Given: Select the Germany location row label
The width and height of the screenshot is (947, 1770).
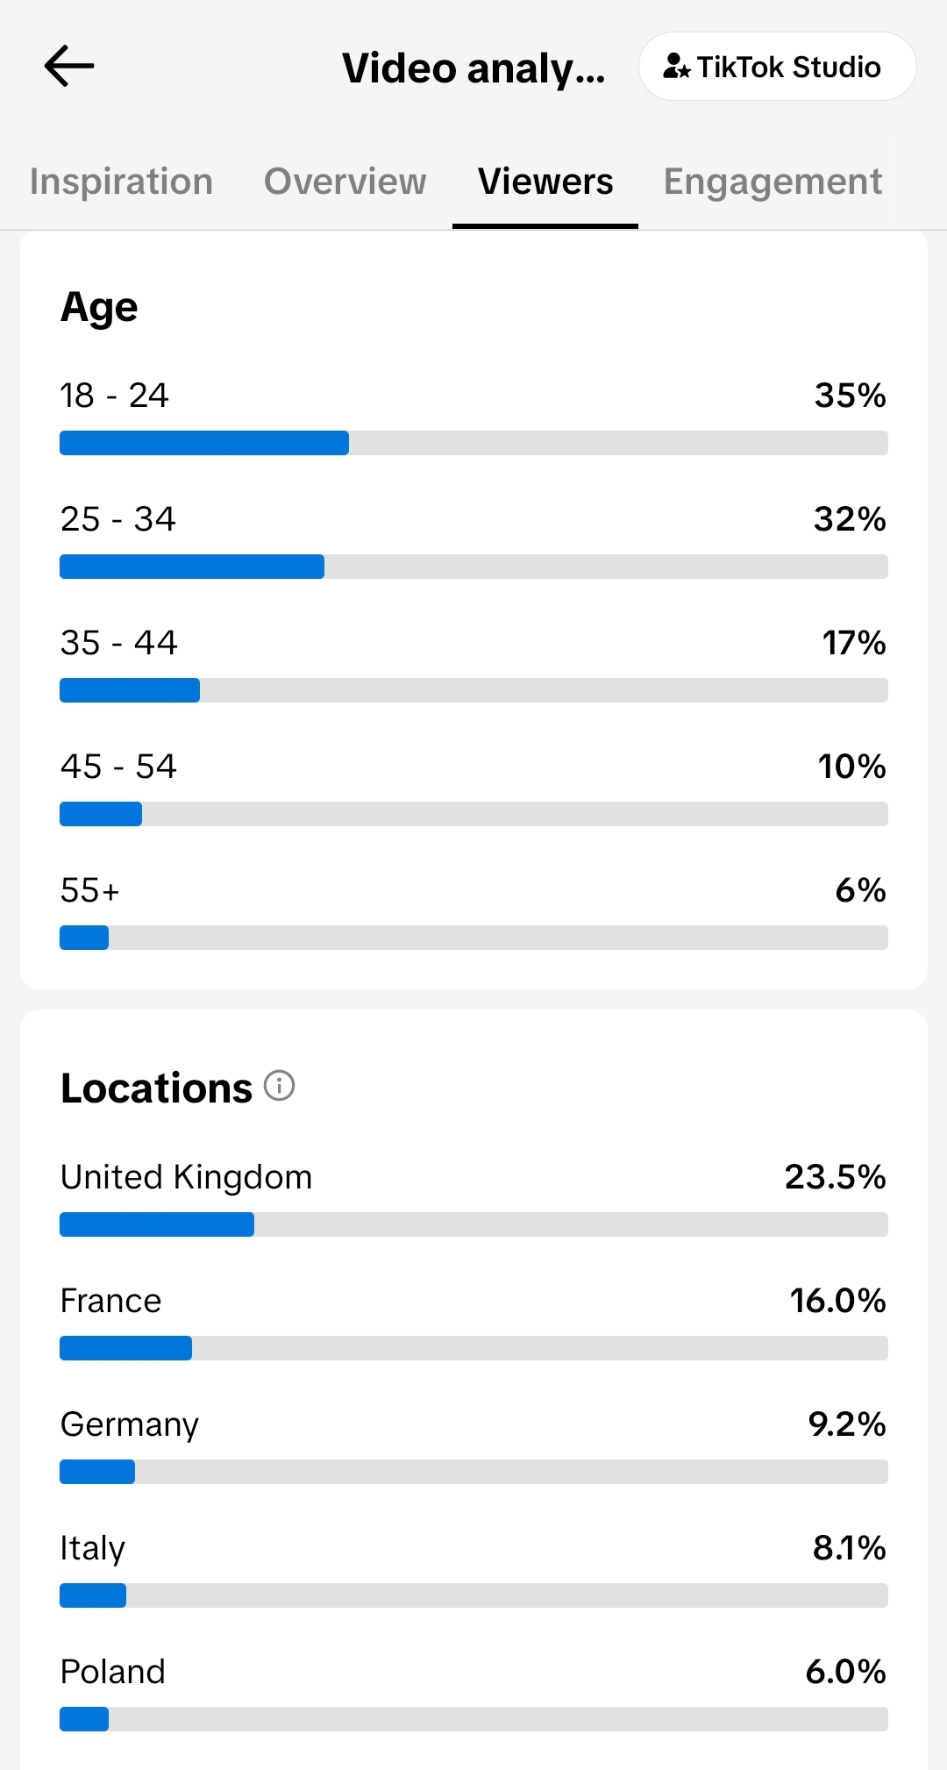Looking at the screenshot, I should pyautogui.click(x=130, y=1425).
